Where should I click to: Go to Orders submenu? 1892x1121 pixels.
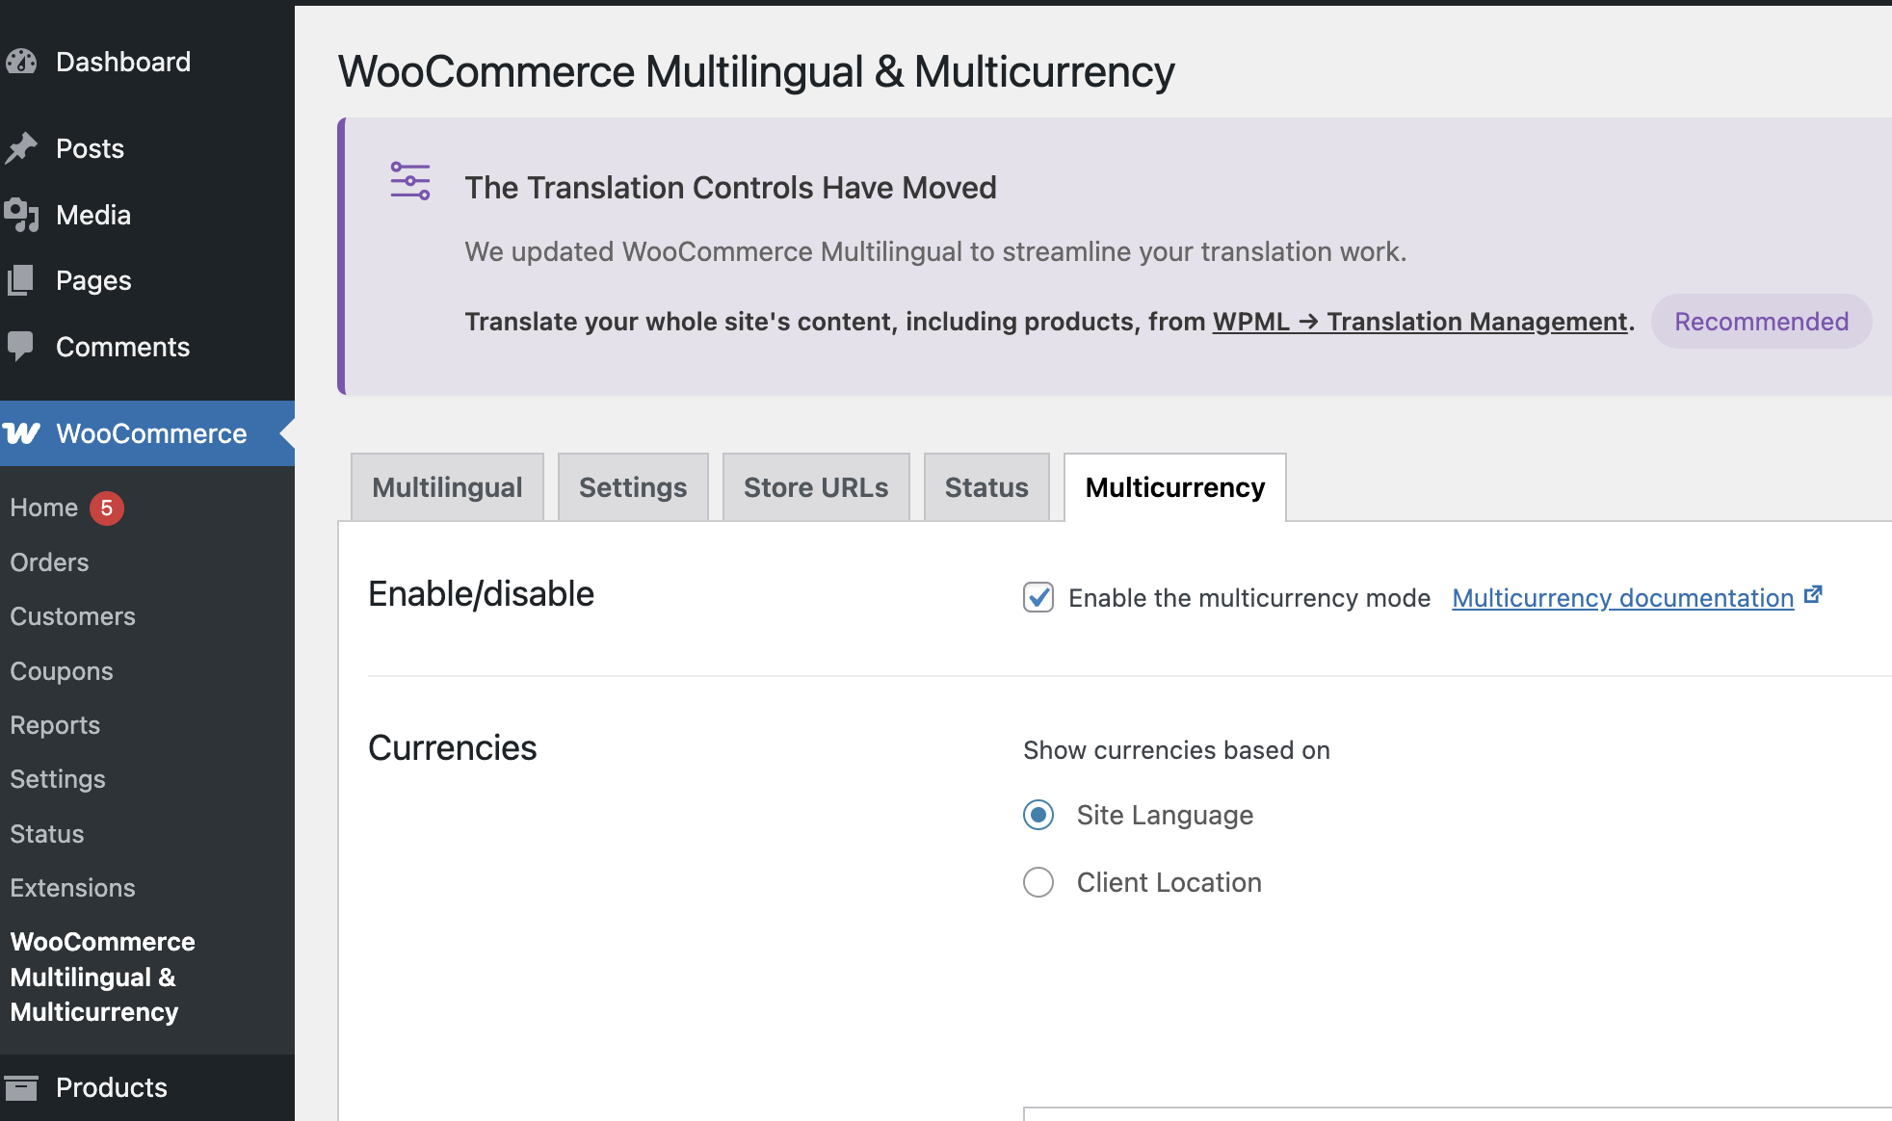[49, 562]
